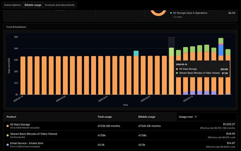Image resolution: width=241 pixels, height=151 pixels.
Task: Click the Email Service - Emails Sent row name
Action: [27, 143]
